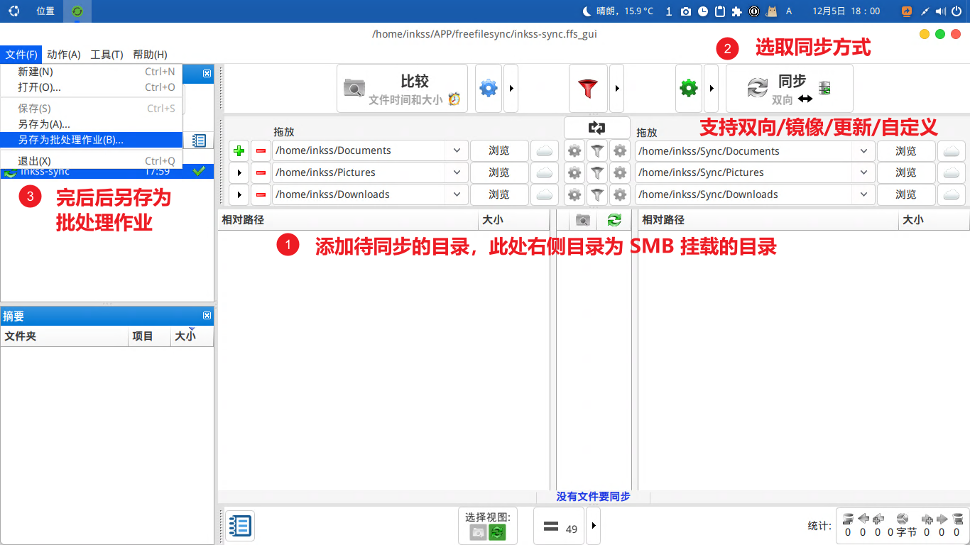970x545 pixels.
Task: Click right Browse (浏览) for Sync/Downloads row
Action: click(906, 194)
